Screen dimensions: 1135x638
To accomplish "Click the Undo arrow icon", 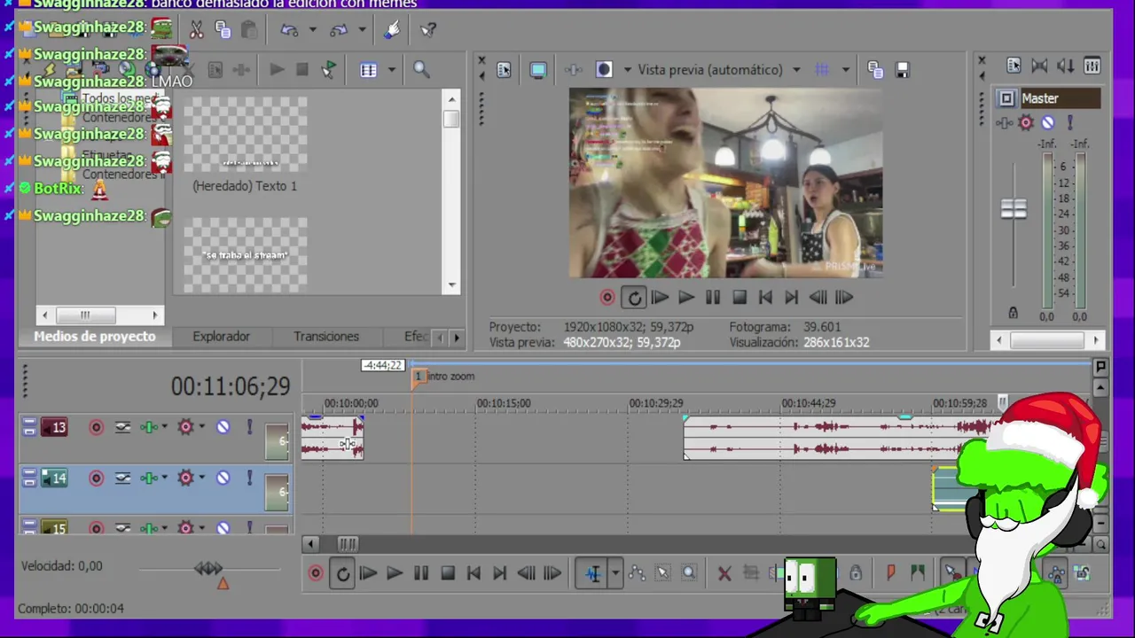I will (x=289, y=30).
